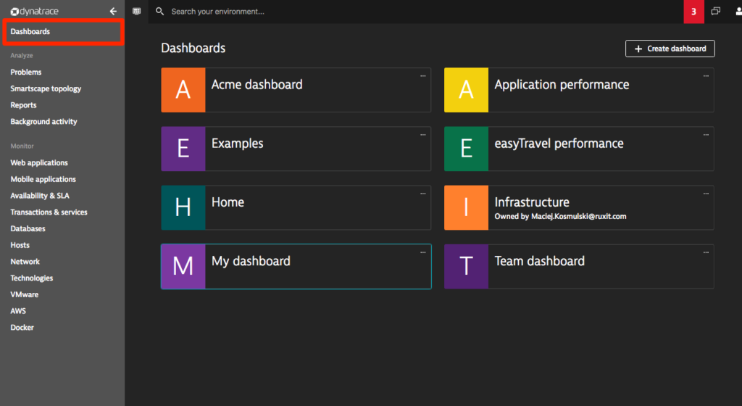Click the yellow A tile of Application performance
Screen dimensions: 742x406
(x=466, y=90)
